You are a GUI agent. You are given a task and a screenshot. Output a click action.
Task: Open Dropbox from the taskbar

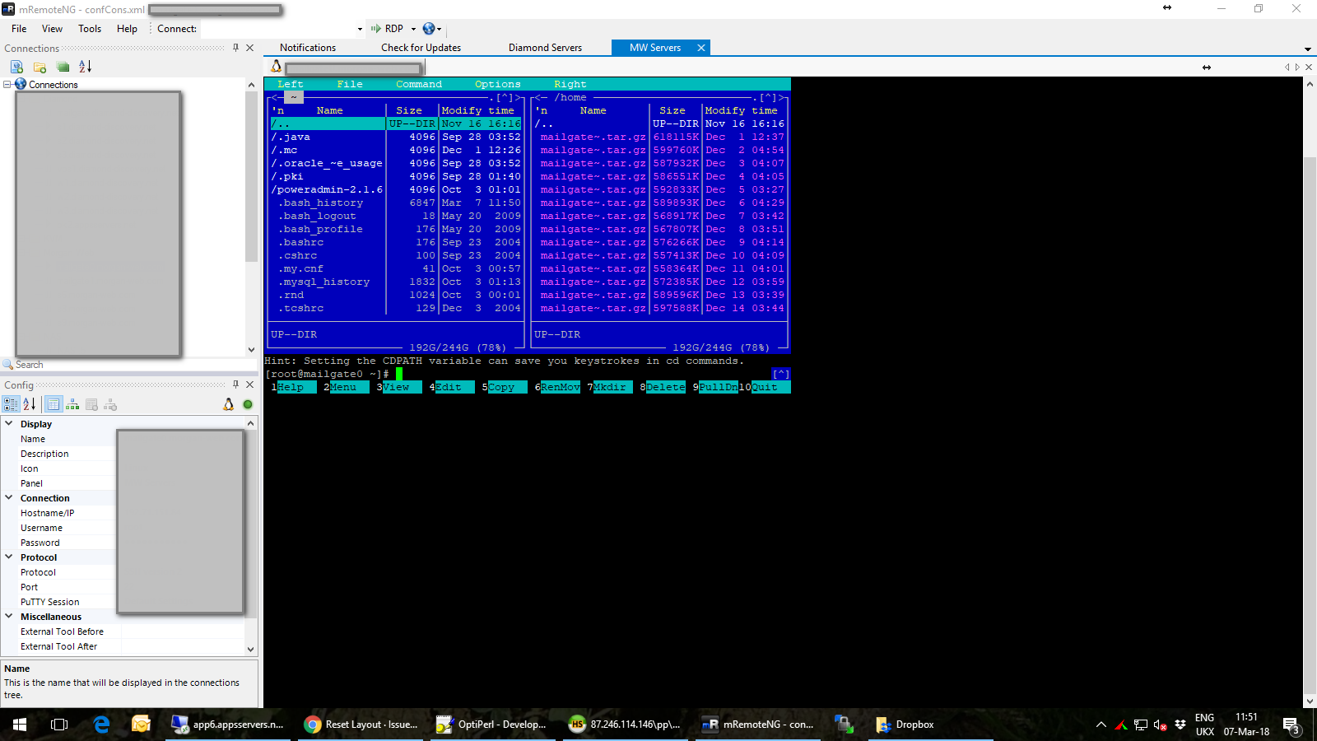[x=905, y=725]
